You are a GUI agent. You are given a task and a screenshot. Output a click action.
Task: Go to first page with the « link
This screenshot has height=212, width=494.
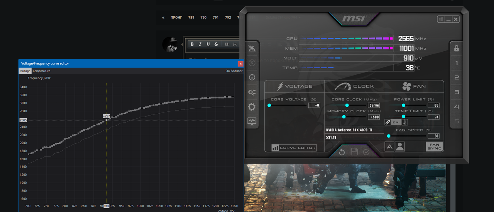click(x=163, y=18)
